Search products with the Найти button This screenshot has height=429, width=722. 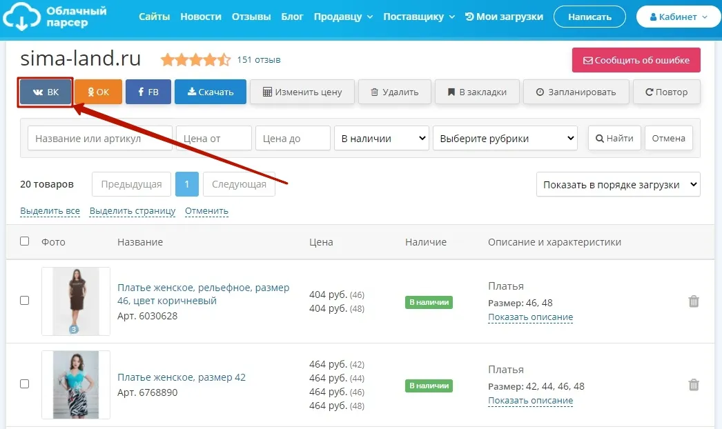coord(614,138)
